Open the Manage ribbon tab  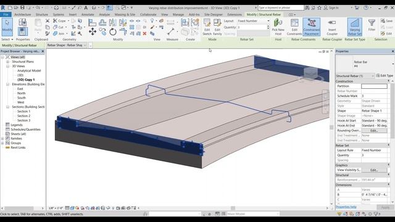tap(178, 15)
